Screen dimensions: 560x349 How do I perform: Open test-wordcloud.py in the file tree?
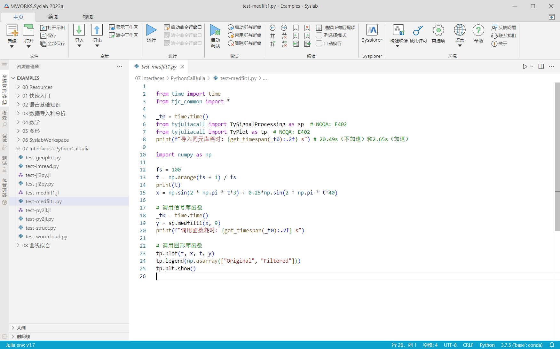pos(46,236)
